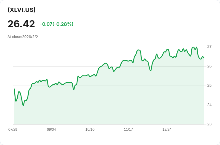Image resolution: width=220 pixels, height=145 pixels.
Task: Click the final data point at the line's right end
Action: pyautogui.click(x=204, y=58)
